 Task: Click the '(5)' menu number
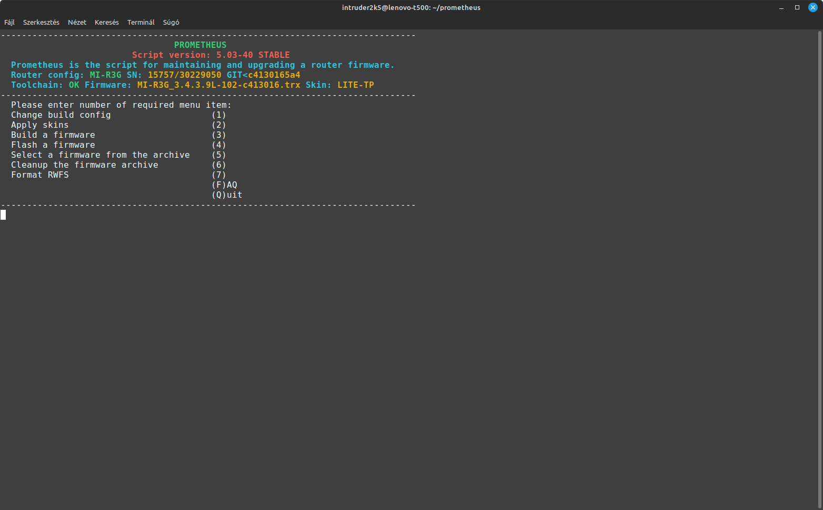(x=219, y=155)
